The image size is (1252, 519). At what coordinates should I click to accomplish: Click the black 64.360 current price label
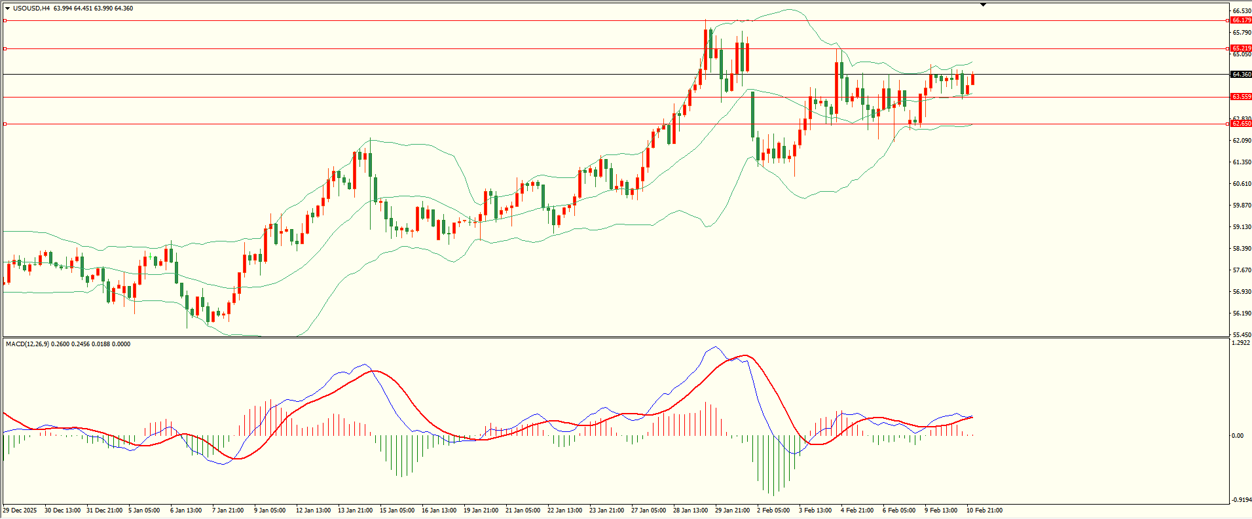(x=1241, y=75)
